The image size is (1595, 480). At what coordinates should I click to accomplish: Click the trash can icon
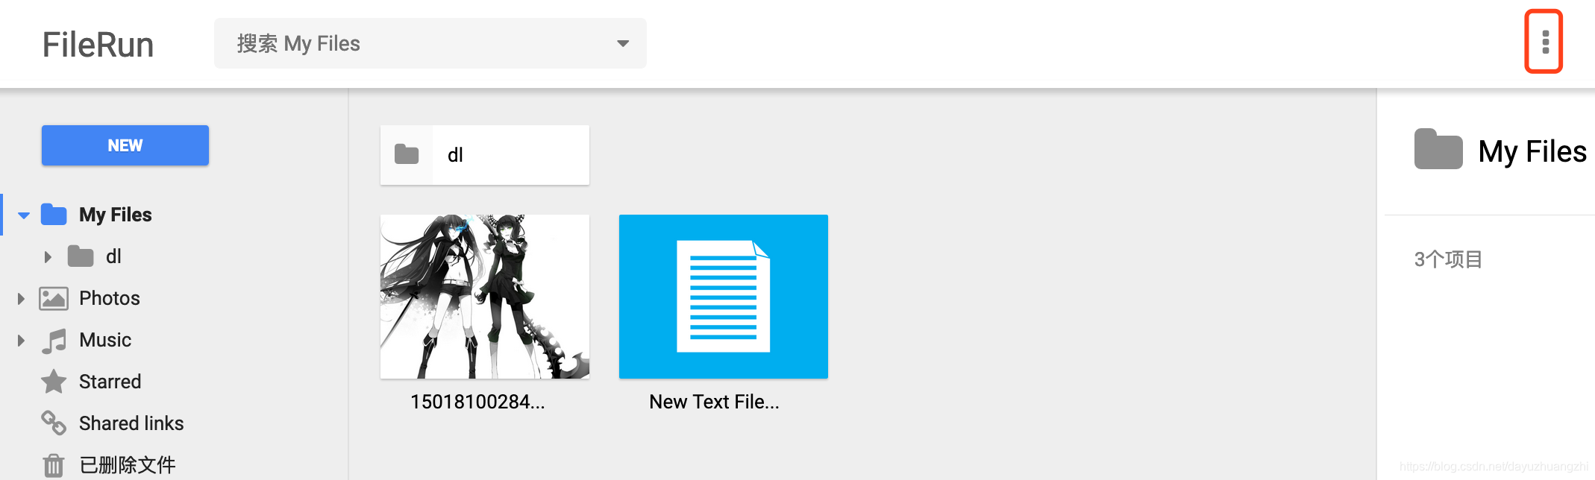coord(53,466)
